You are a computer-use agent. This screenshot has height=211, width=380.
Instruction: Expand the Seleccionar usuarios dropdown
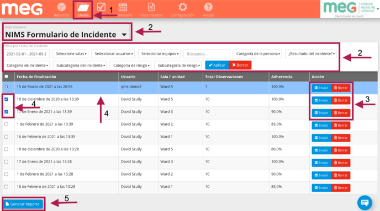coord(113,53)
